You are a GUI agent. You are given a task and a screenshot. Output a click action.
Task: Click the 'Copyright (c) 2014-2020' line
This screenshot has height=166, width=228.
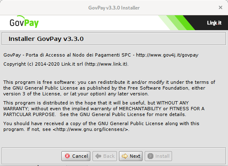click(66, 64)
